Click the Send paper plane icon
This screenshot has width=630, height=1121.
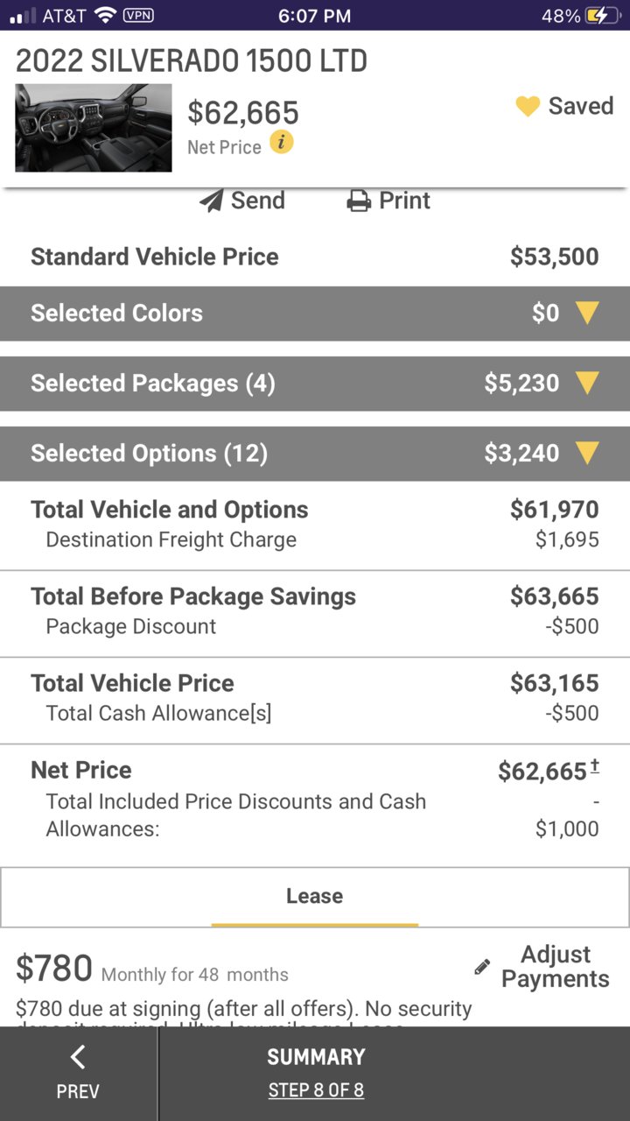pos(211,201)
